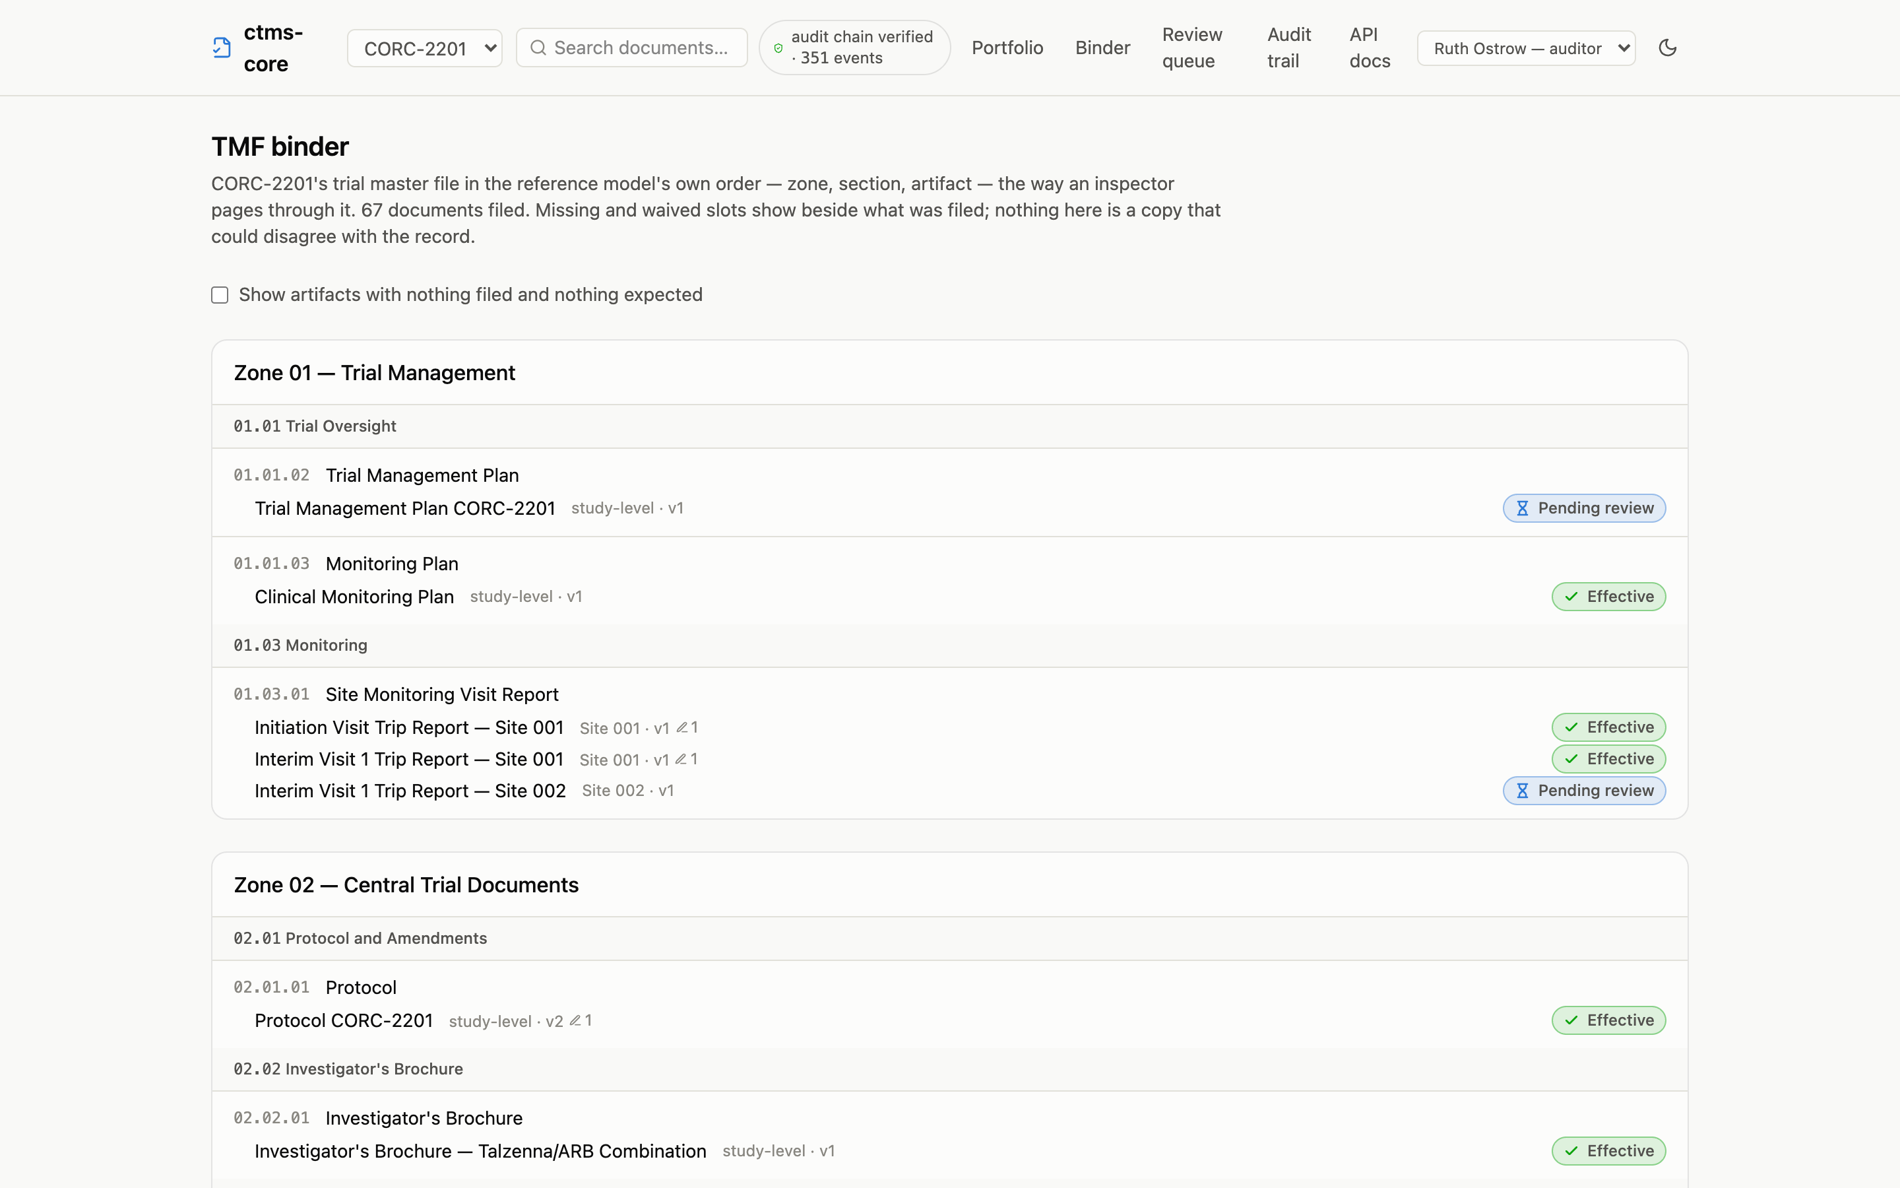Click the audit chain verified 351 events badge
This screenshot has width=1900, height=1188.
point(855,48)
